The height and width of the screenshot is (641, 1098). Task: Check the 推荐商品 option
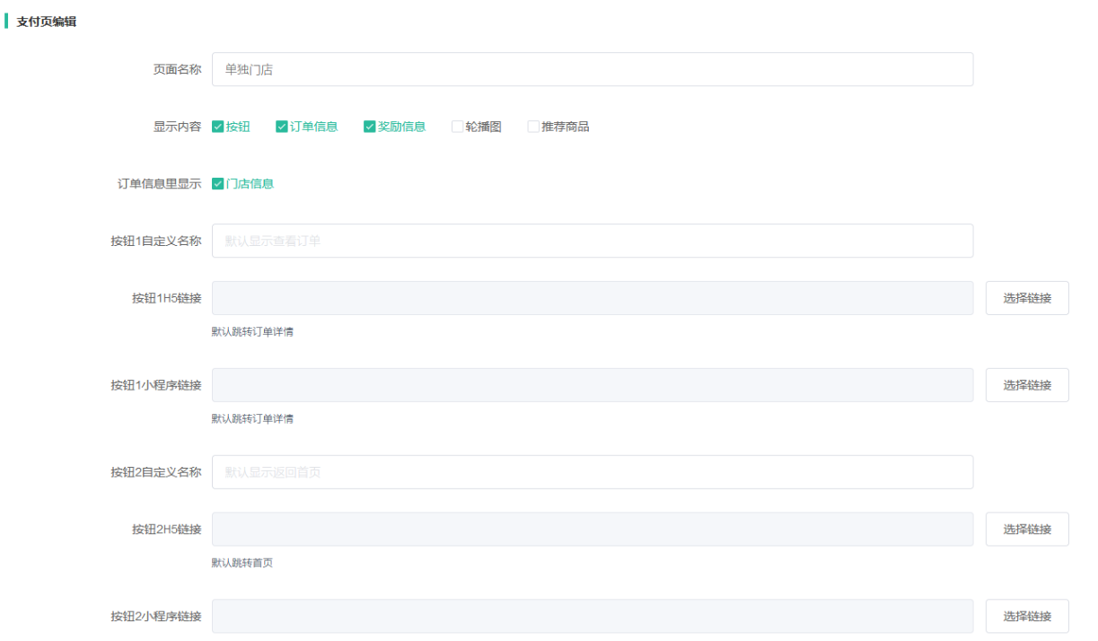pyautogui.click(x=533, y=127)
